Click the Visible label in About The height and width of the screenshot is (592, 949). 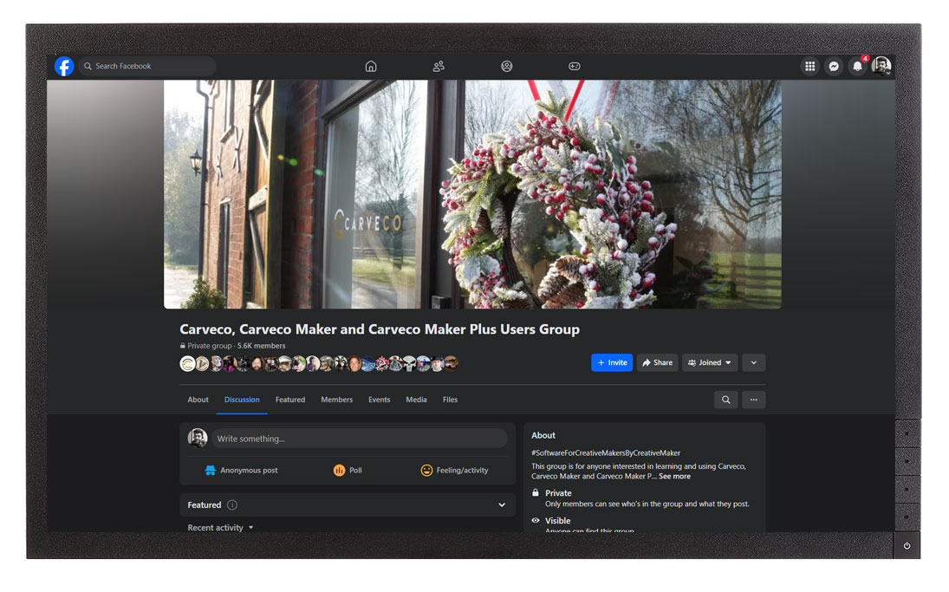pyautogui.click(x=557, y=521)
